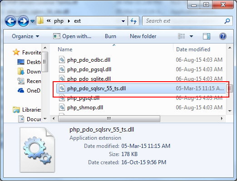Select php_pdo_odbc.dll file
Screen dimensions: 237x181
click(x=89, y=60)
